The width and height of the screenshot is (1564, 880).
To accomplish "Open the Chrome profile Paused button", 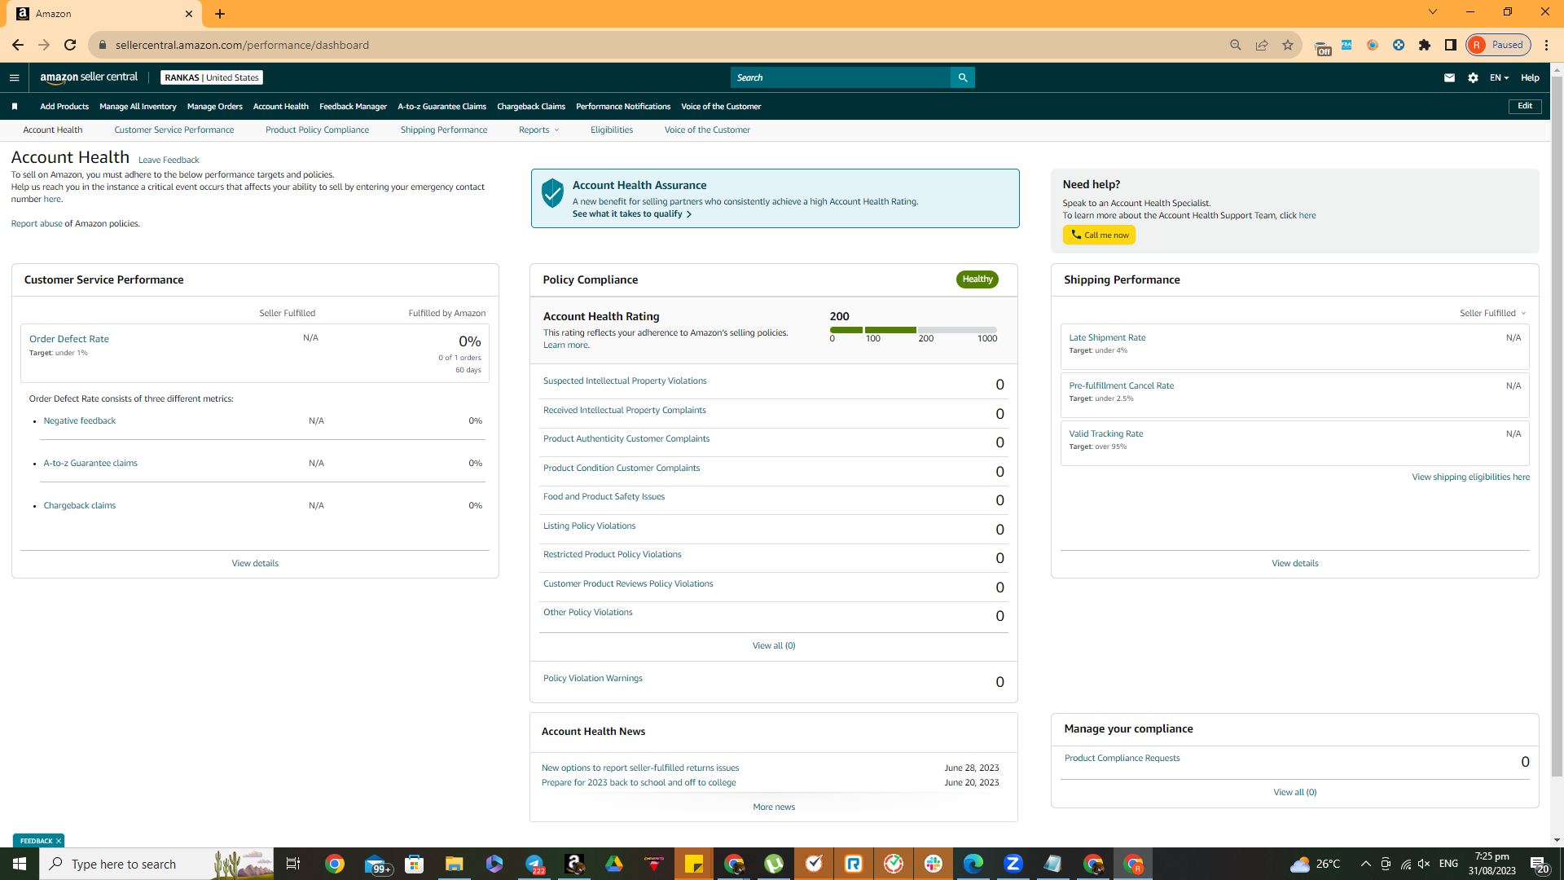I will 1499,45.
